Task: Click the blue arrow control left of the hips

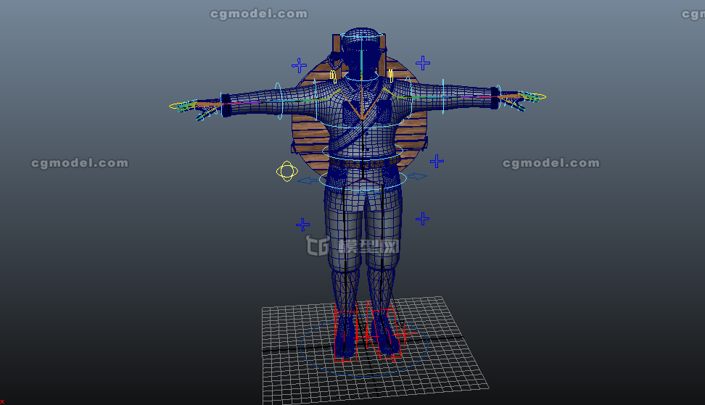Action: [x=308, y=180]
